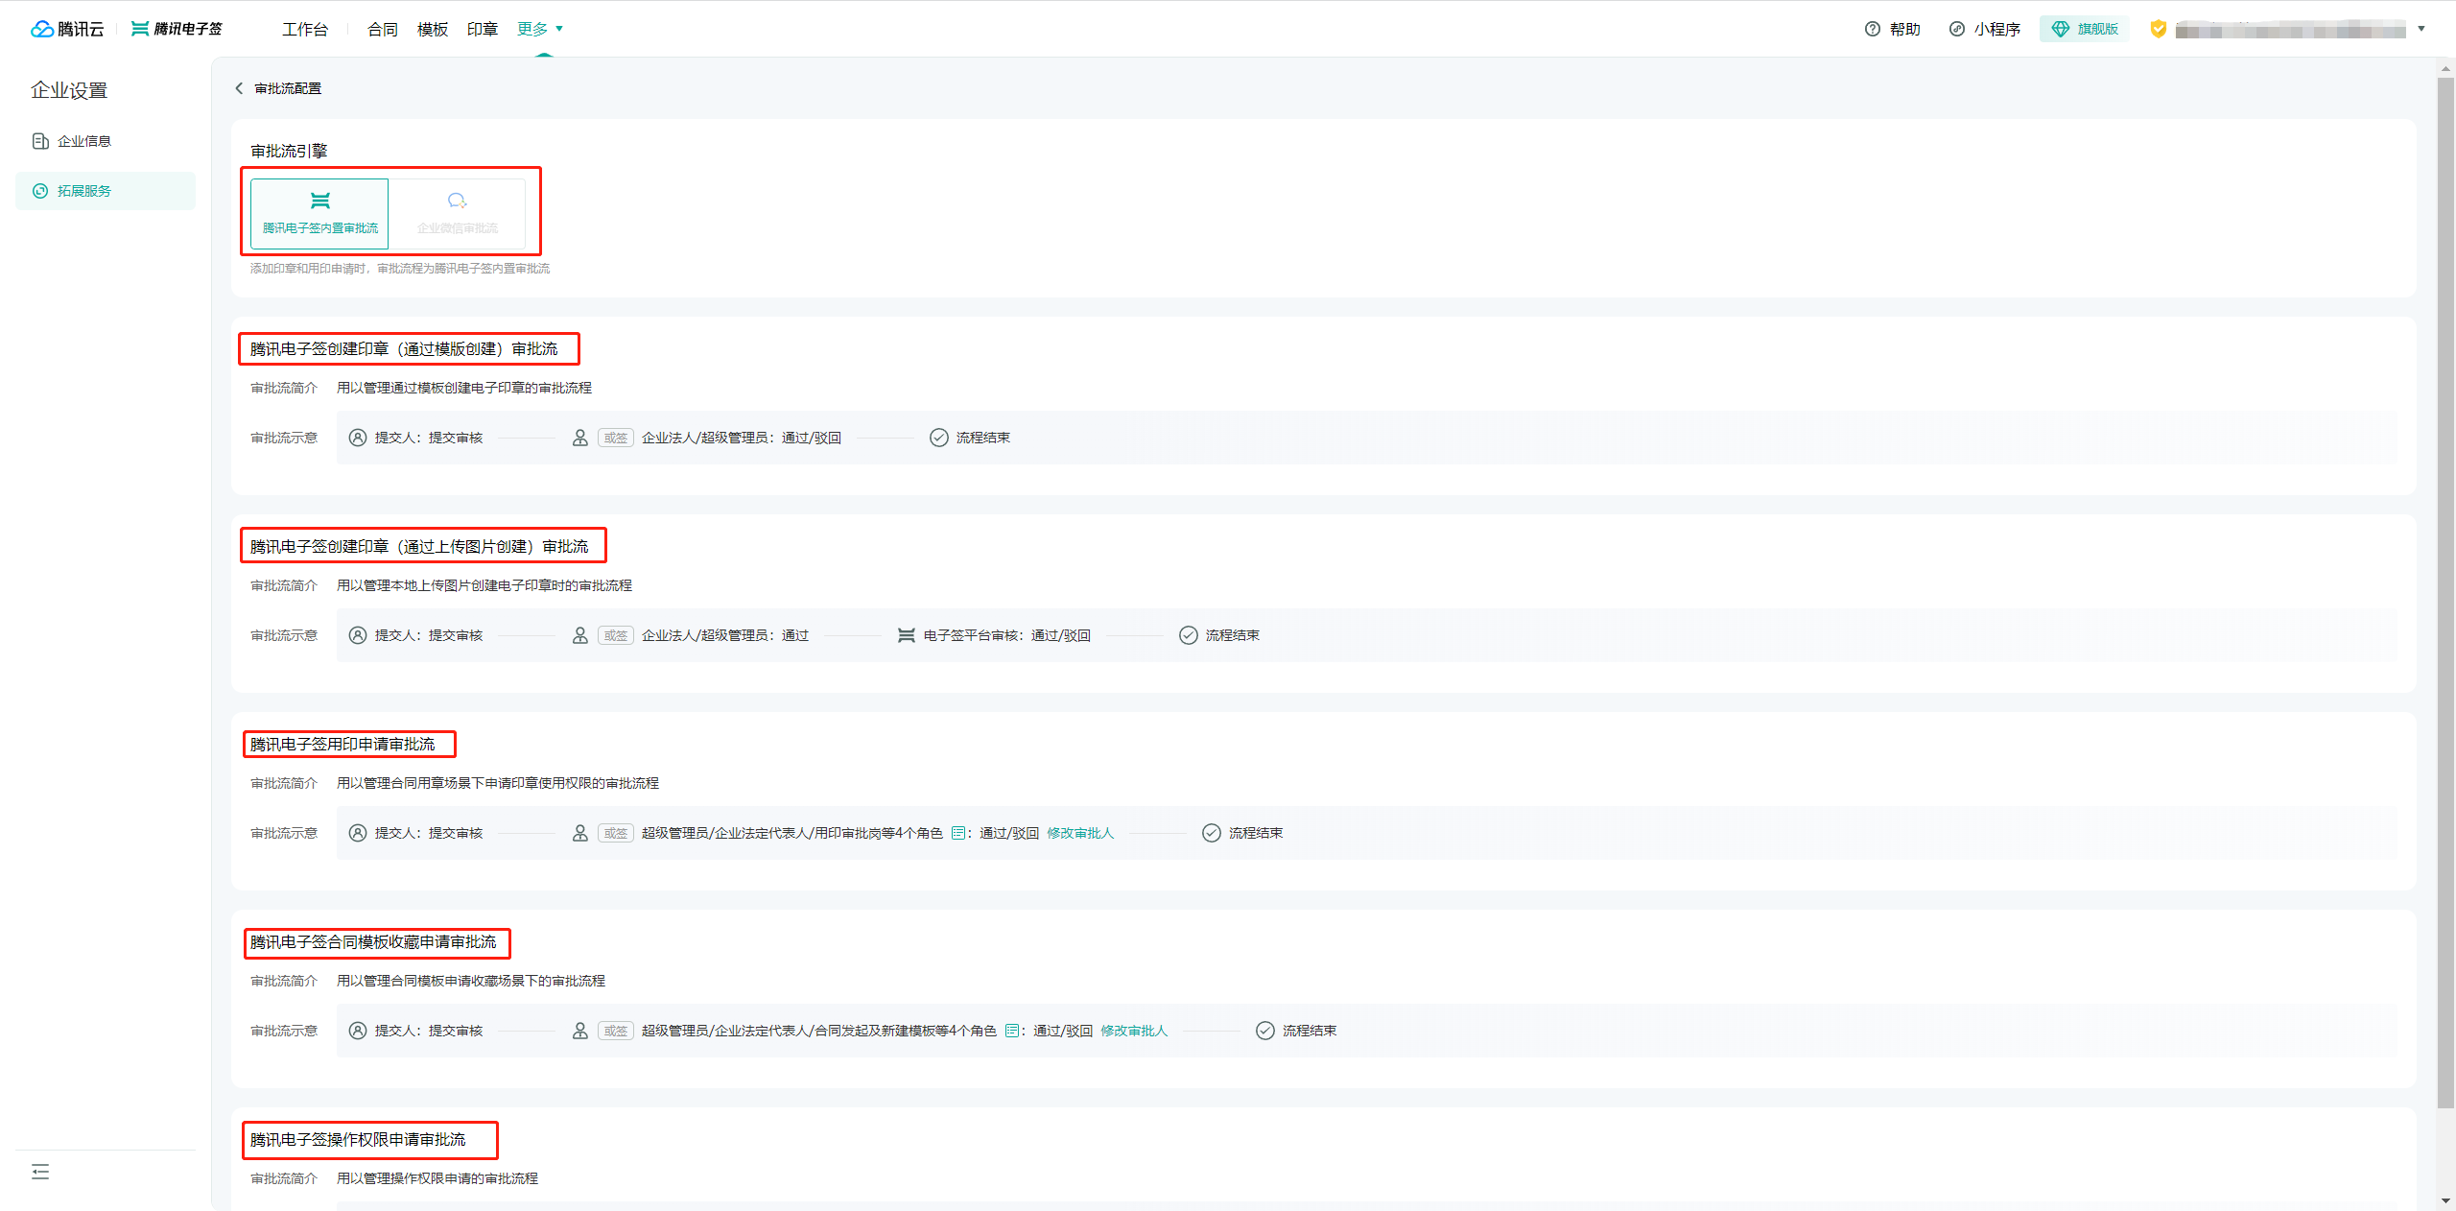Click the 腾讯电子签内置审批流 card icon
The image size is (2456, 1211).
[320, 201]
